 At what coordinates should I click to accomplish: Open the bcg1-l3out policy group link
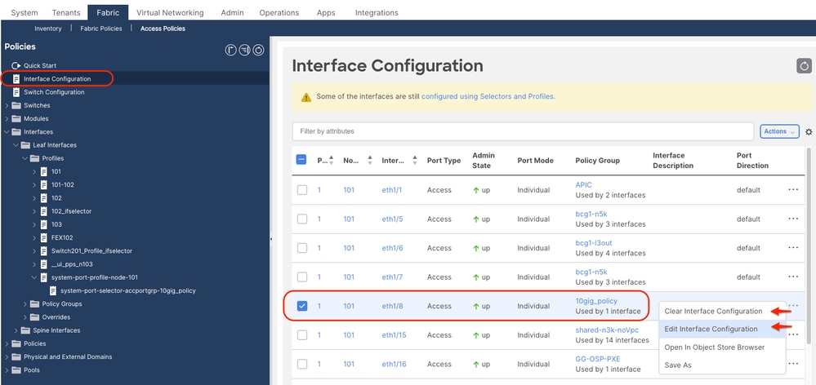pyautogui.click(x=593, y=243)
